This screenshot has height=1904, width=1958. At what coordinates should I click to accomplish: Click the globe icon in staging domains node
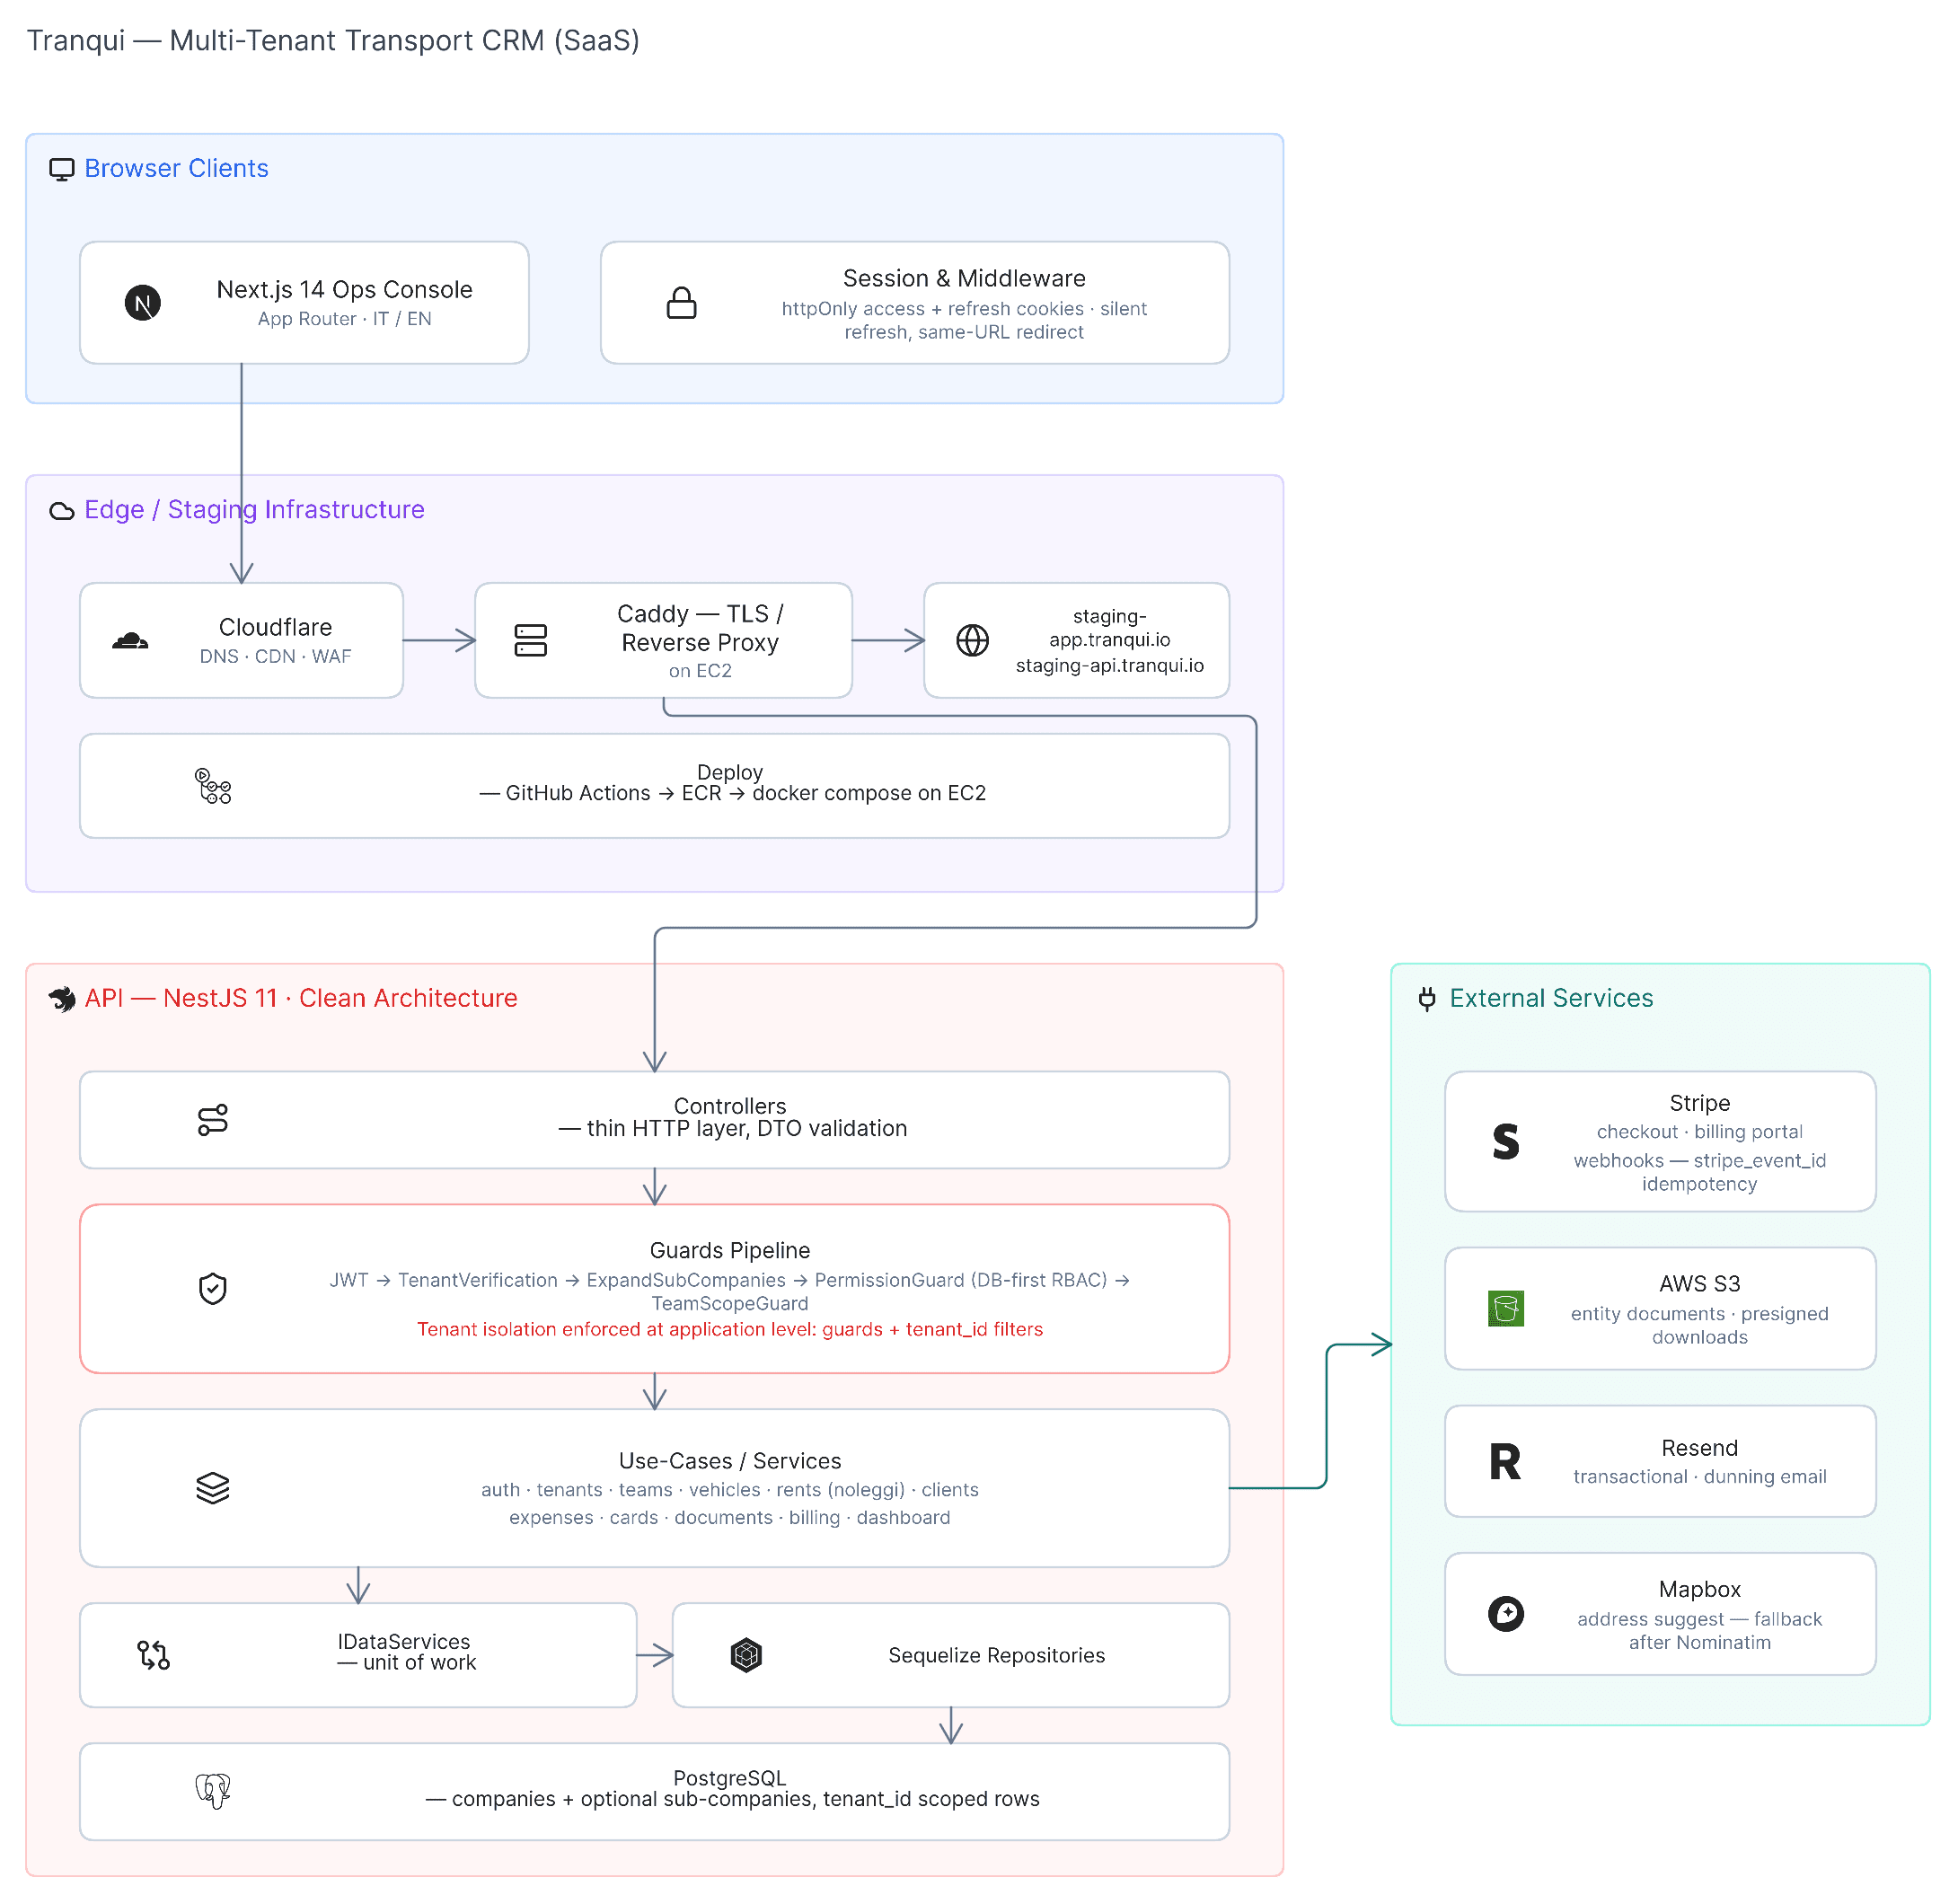973,640
